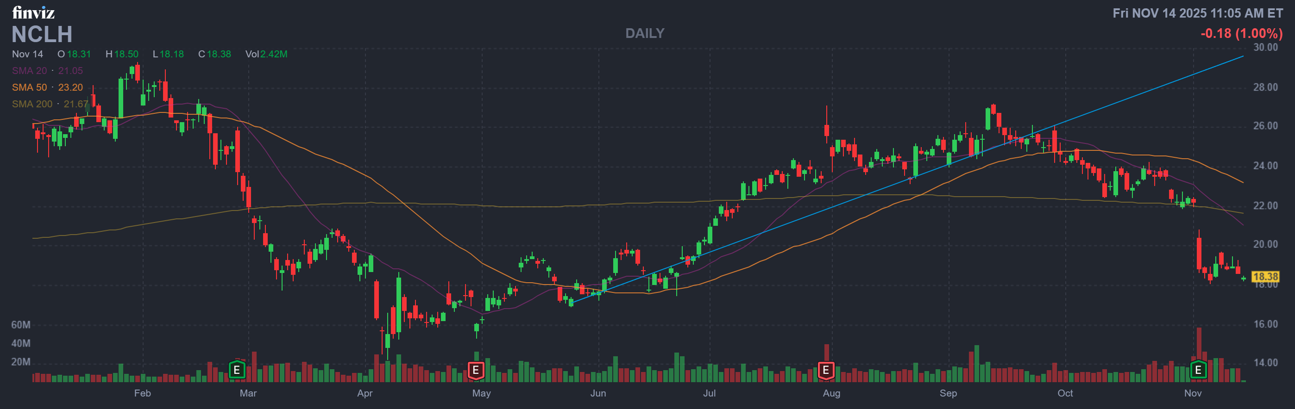This screenshot has height=409, width=1295.
Task: Click the 60M volume axis label
Action: pyautogui.click(x=21, y=325)
